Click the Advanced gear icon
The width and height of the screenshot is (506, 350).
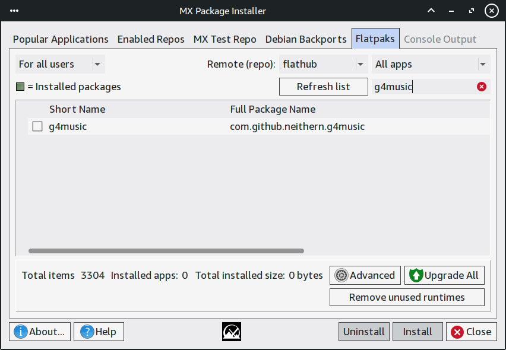[x=341, y=275]
